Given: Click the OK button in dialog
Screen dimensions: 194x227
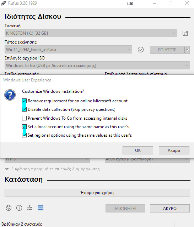Looking at the screenshot, I should (x=138, y=151).
